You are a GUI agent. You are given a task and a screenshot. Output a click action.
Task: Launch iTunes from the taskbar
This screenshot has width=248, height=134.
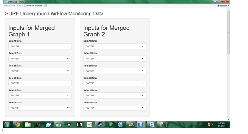[x=121, y=125]
